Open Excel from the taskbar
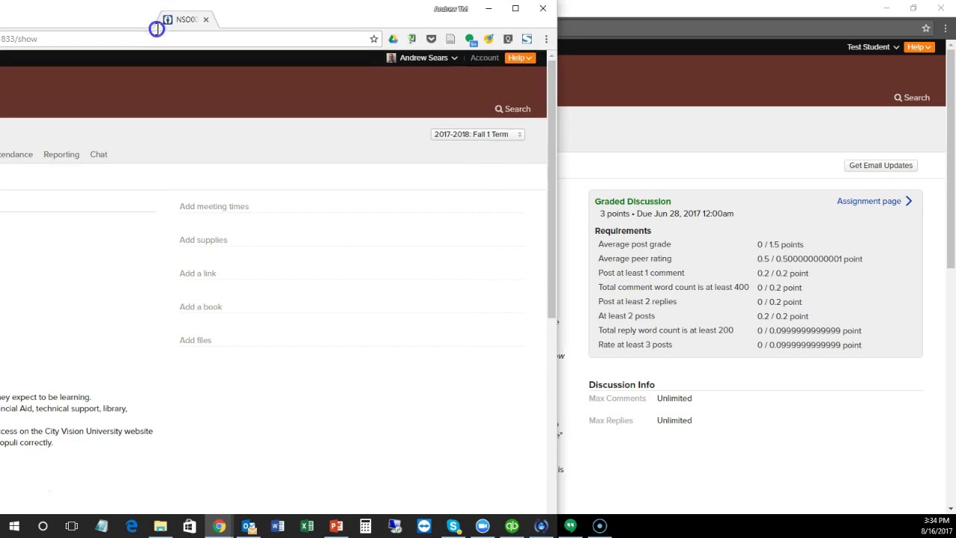956x538 pixels. 306,526
